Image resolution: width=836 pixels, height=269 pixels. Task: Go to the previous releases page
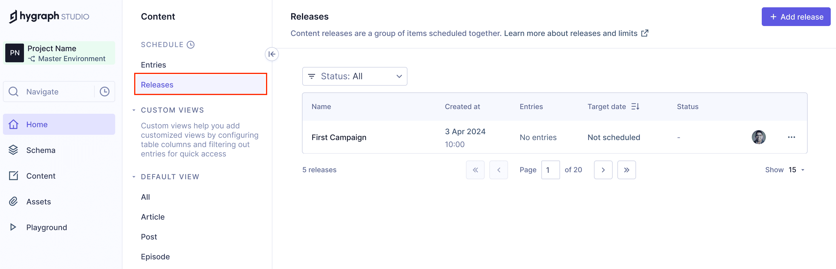tap(498, 170)
